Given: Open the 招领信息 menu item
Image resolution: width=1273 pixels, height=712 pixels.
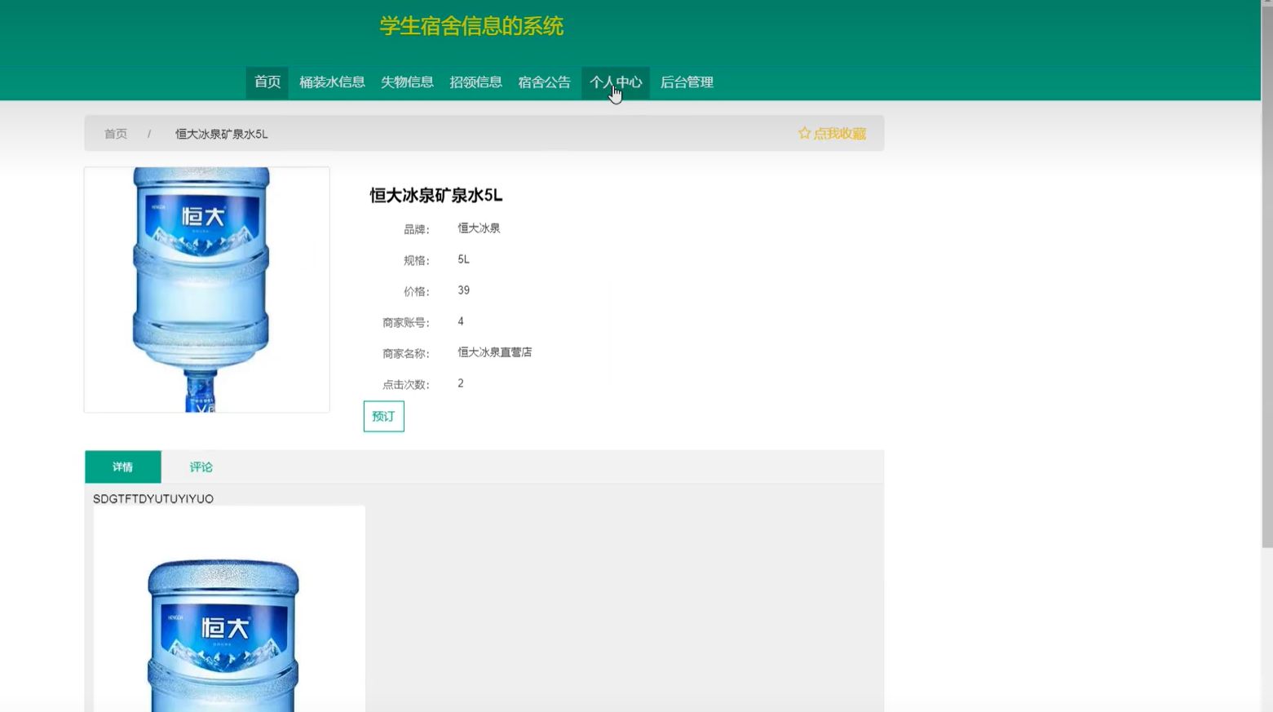Looking at the screenshot, I should [x=475, y=82].
